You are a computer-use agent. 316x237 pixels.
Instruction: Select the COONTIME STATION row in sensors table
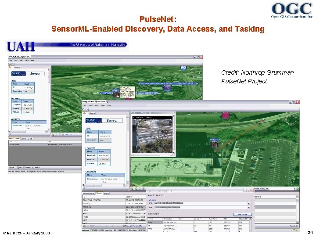(114, 200)
